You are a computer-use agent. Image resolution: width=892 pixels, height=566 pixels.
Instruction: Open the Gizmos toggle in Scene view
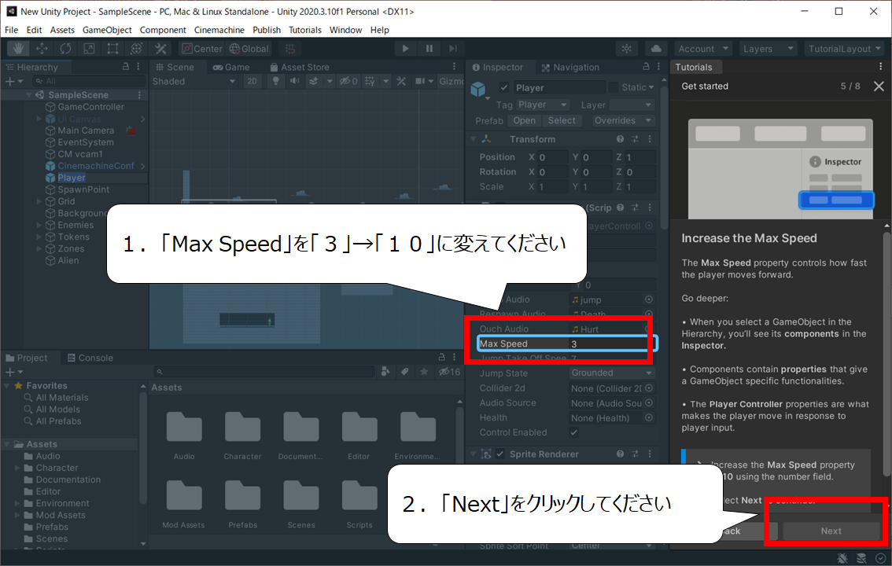coord(452,81)
